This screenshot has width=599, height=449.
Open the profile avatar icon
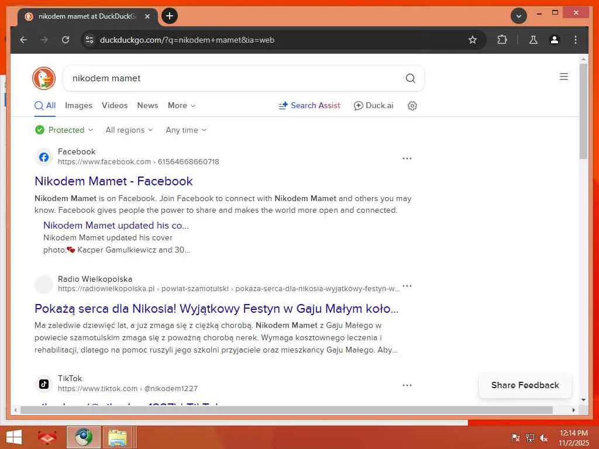(555, 40)
